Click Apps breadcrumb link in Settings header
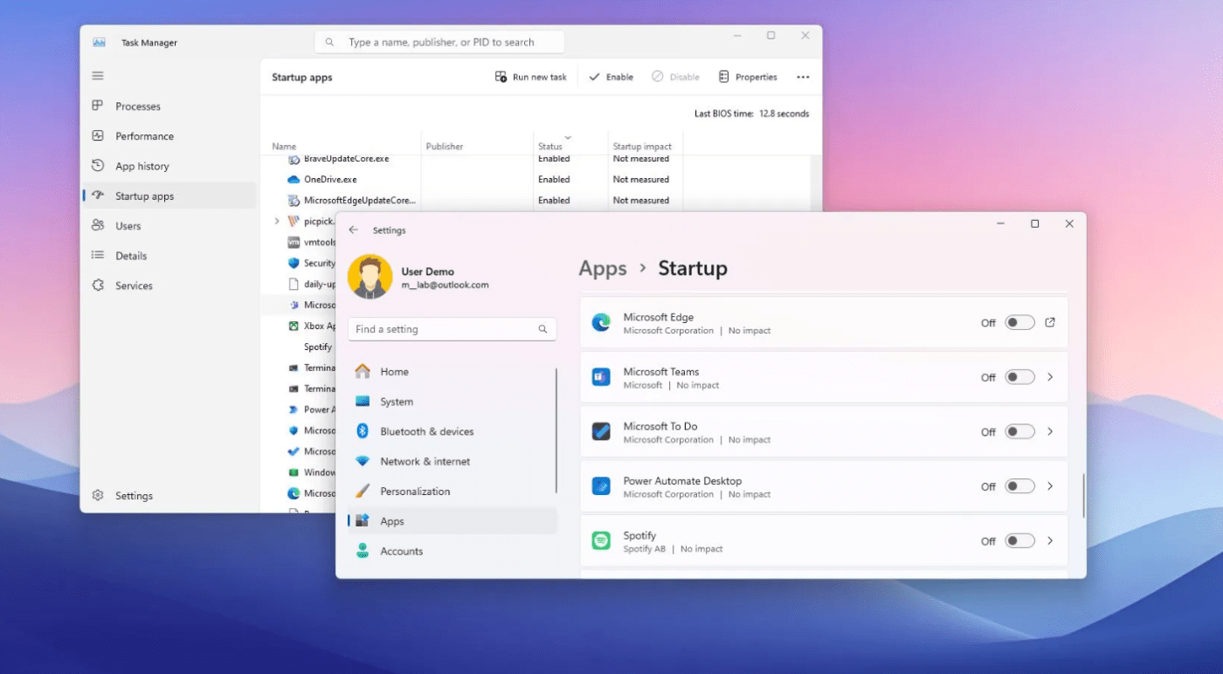1223x674 pixels. coord(603,269)
